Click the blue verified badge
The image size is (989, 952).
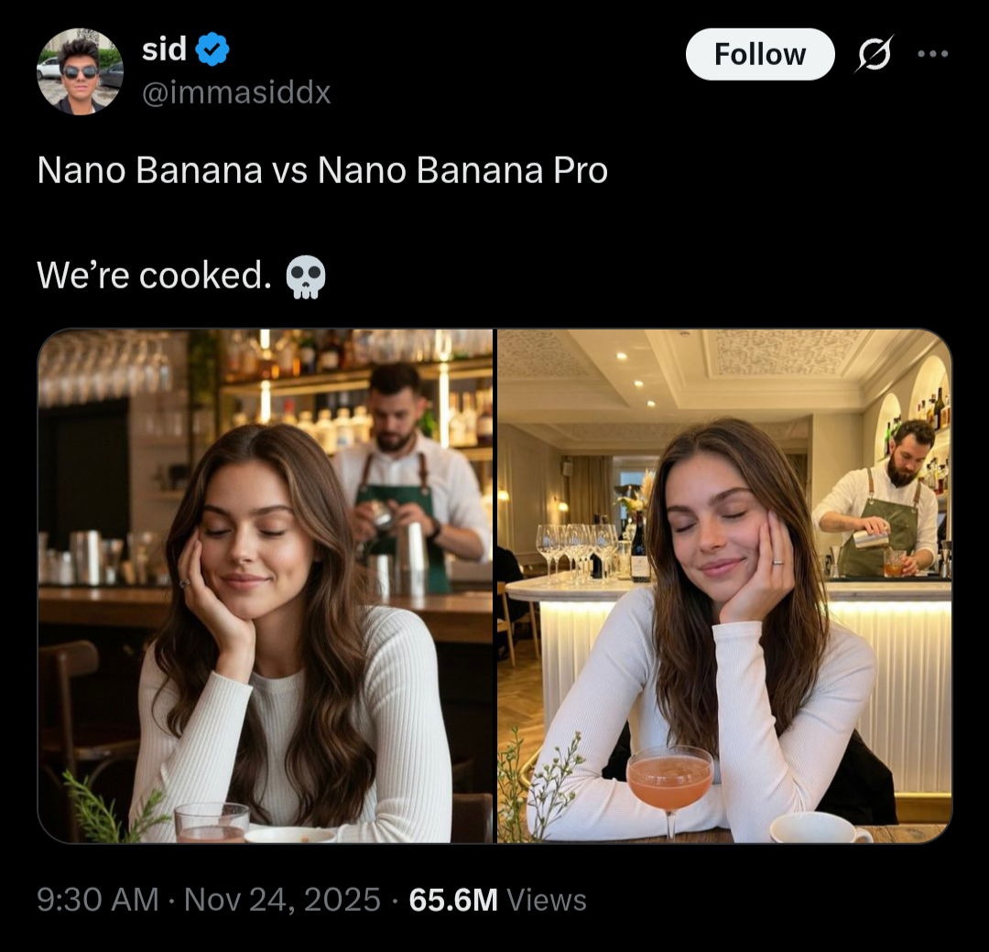tap(212, 49)
